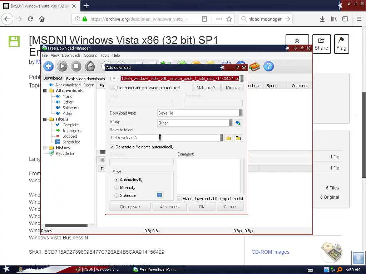
Task: Bookmark this page with star icon
Action: 229,19
